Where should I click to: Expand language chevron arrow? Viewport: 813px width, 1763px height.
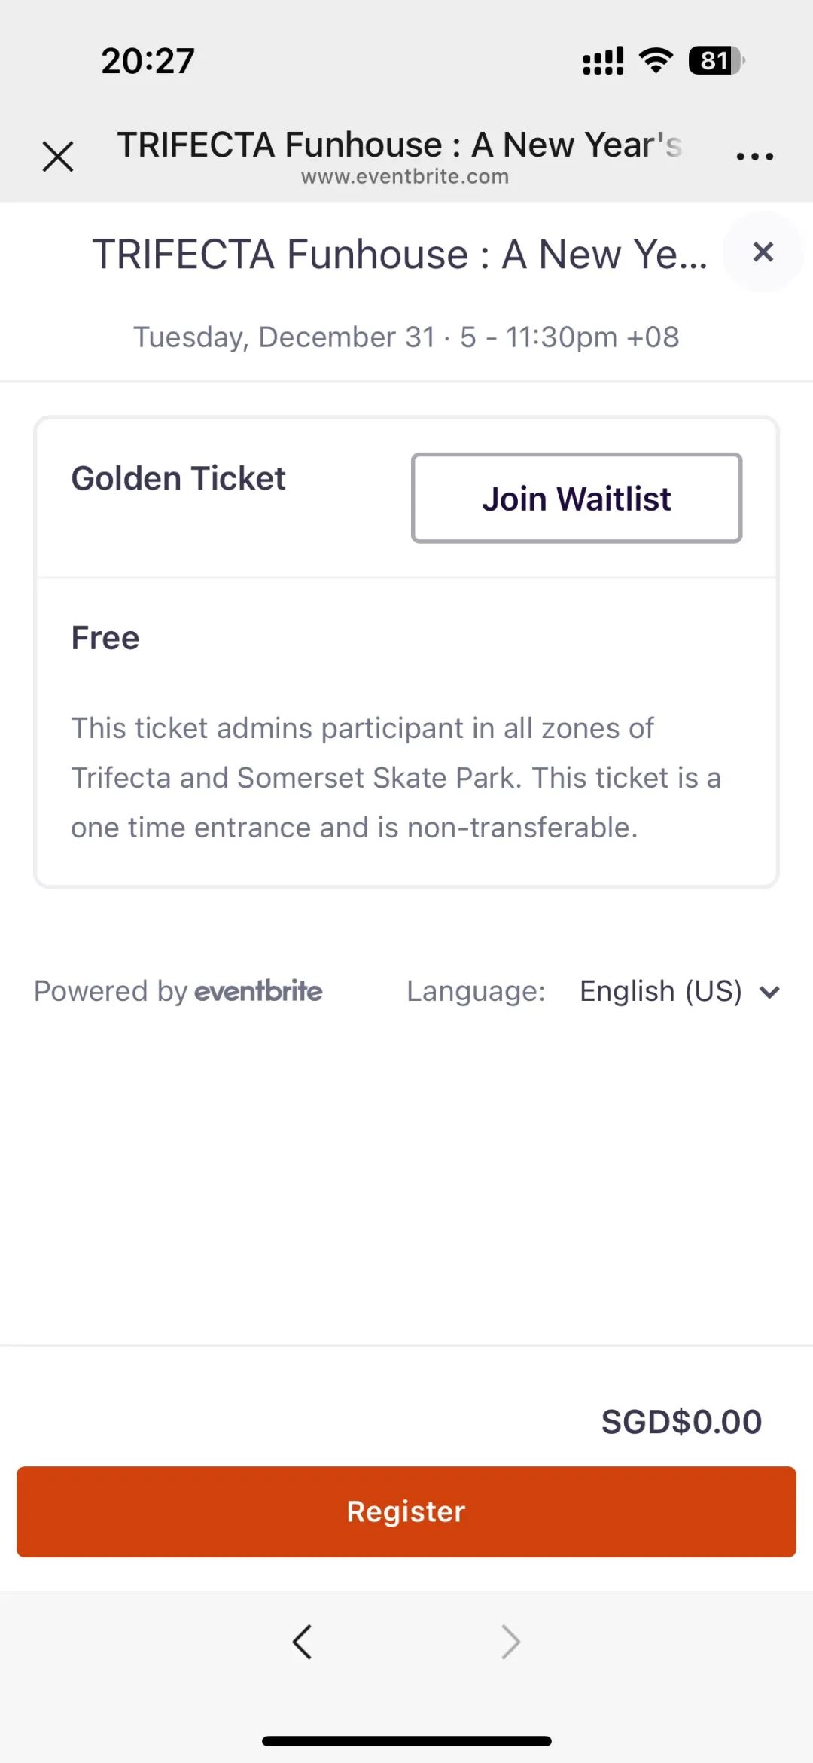[x=769, y=993]
